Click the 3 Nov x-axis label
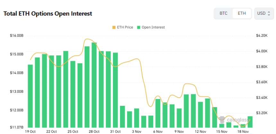 (136, 131)
